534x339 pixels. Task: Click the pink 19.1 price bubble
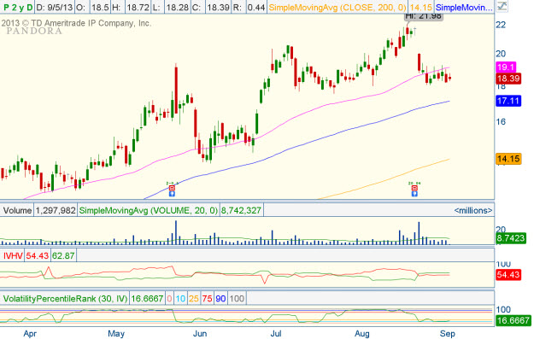(x=506, y=67)
